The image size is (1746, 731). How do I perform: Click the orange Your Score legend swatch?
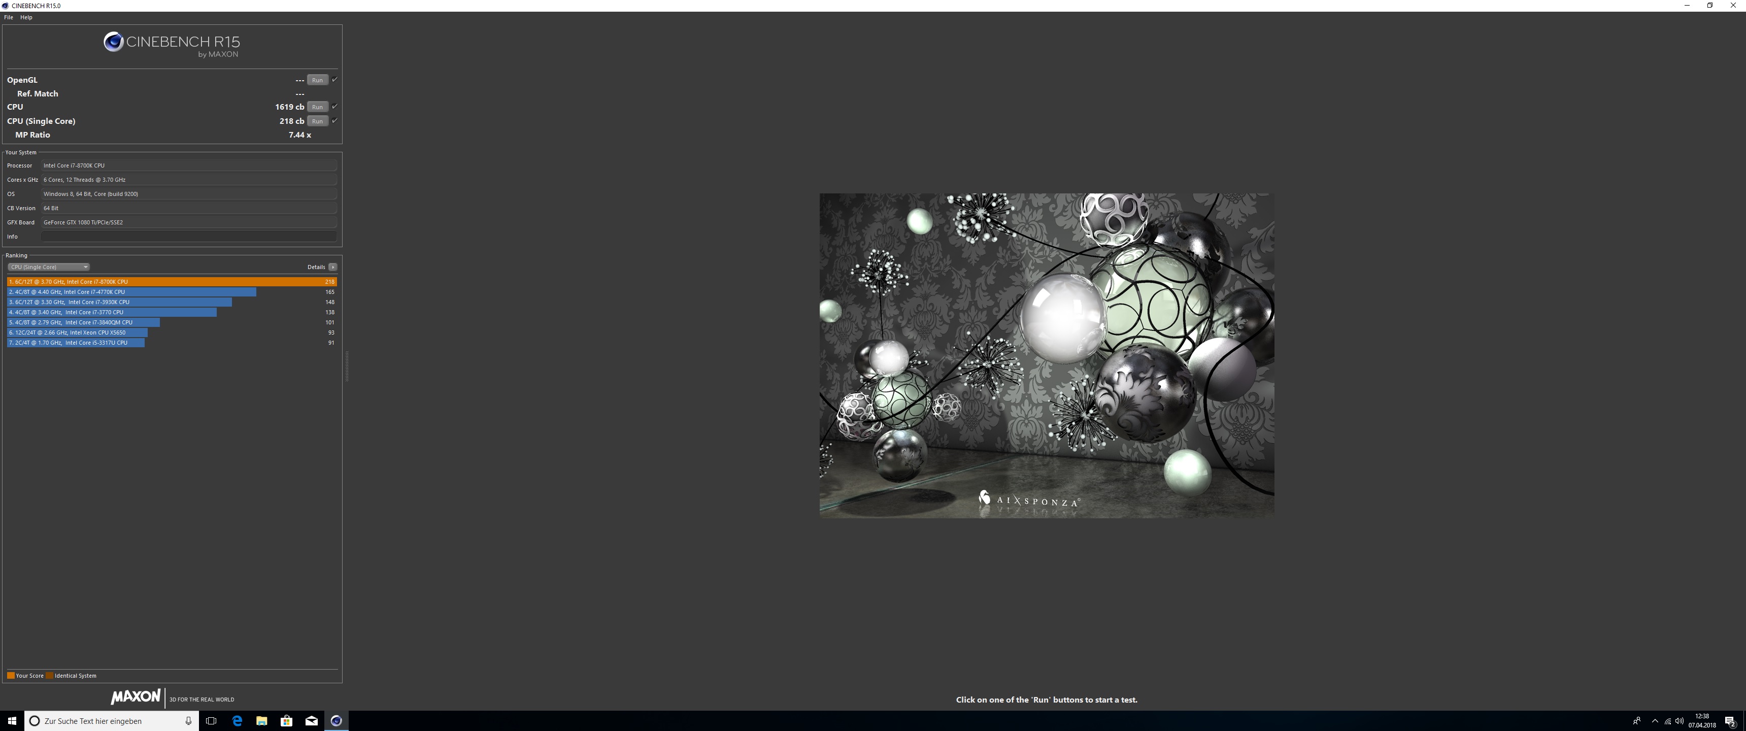tap(11, 675)
